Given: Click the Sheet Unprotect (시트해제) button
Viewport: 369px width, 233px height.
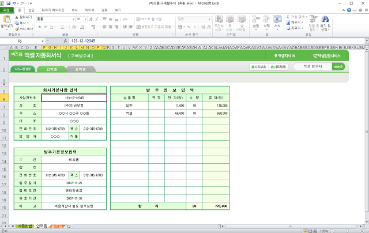Looking at the screenshot, I should click(x=278, y=67).
